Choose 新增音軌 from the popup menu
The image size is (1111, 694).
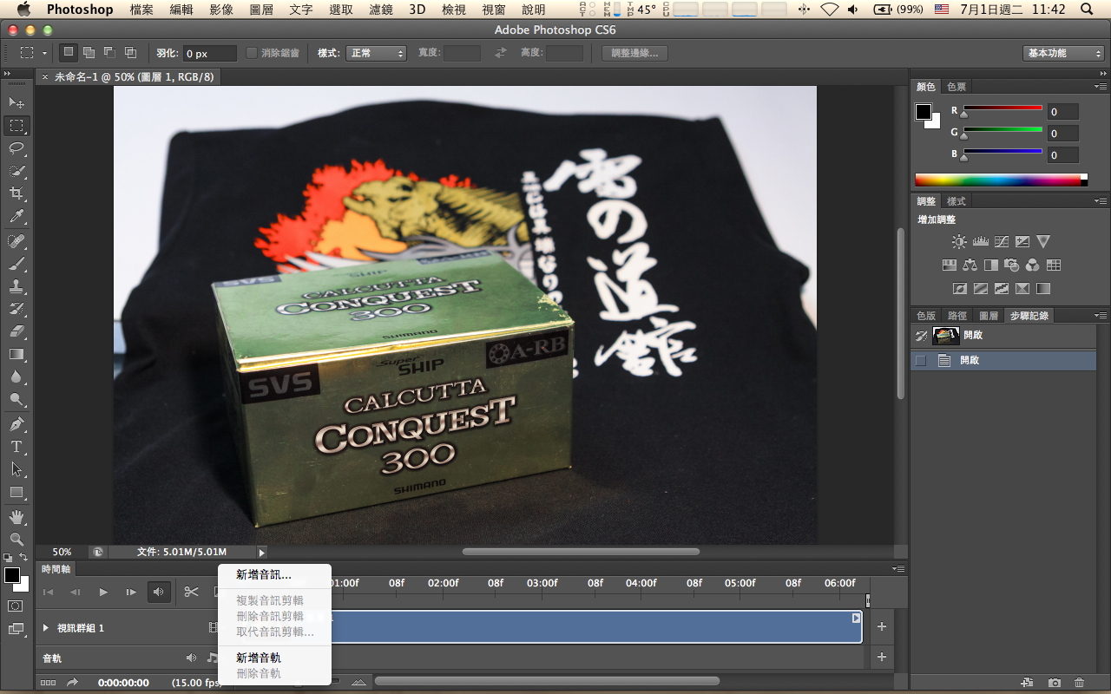(273, 658)
